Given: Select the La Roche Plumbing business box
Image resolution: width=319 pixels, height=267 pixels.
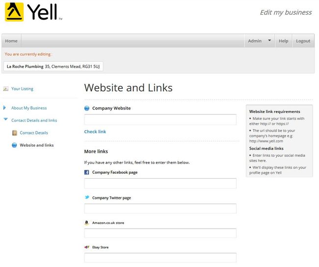Looking at the screenshot, I should pos(53,66).
